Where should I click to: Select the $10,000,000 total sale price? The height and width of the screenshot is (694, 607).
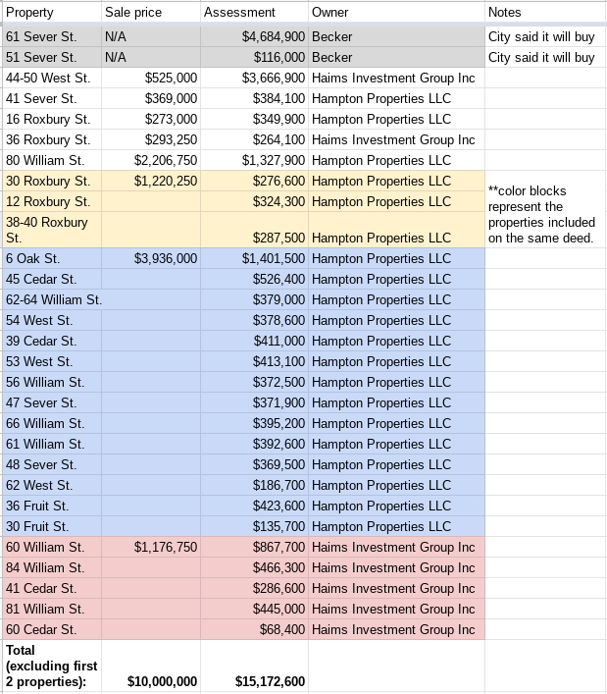point(163,681)
